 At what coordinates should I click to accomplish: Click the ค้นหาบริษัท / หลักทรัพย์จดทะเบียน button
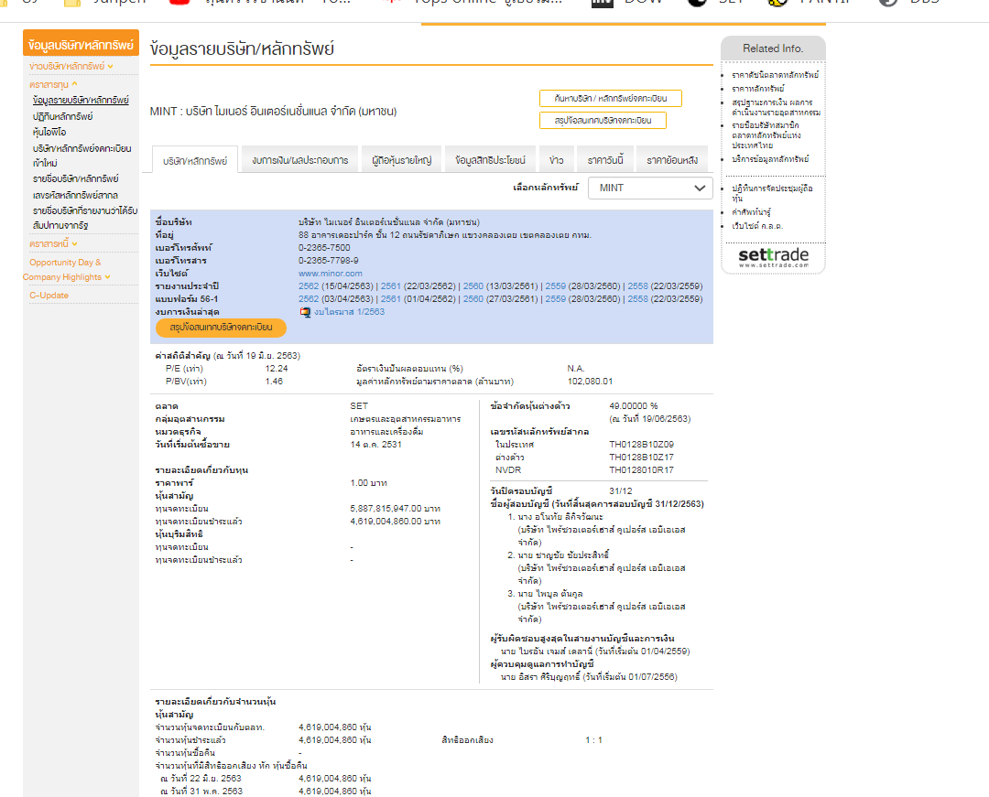[x=611, y=98]
